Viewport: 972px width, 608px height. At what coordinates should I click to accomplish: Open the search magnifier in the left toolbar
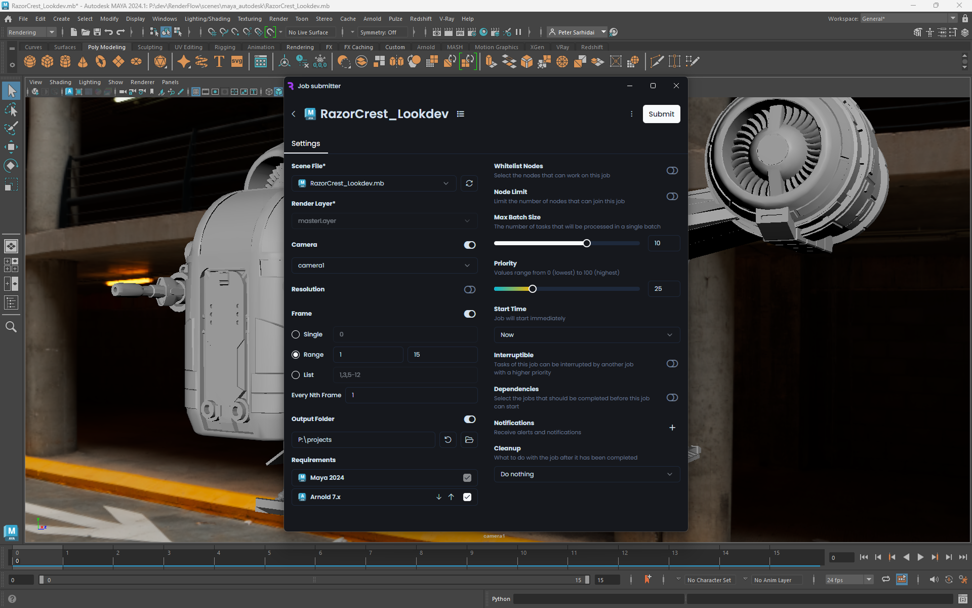coord(11,327)
